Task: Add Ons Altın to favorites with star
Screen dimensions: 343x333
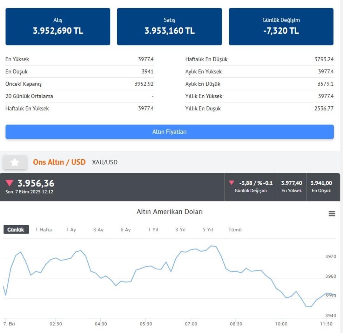Action: (15, 162)
